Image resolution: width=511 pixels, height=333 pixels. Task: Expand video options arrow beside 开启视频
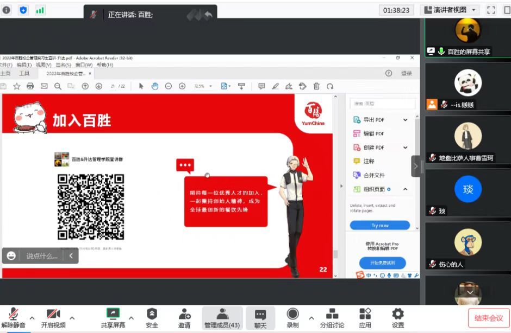72,318
